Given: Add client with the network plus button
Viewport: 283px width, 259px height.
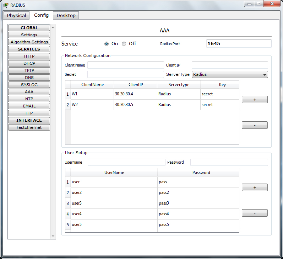Looking at the screenshot, I should click(255, 100).
